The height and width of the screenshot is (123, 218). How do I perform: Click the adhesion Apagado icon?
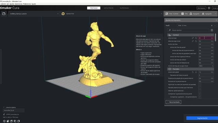click(x=203, y=14)
